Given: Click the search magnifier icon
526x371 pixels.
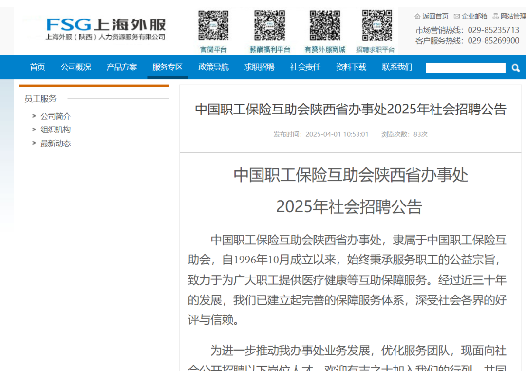Looking at the screenshot, I should tap(516, 68).
